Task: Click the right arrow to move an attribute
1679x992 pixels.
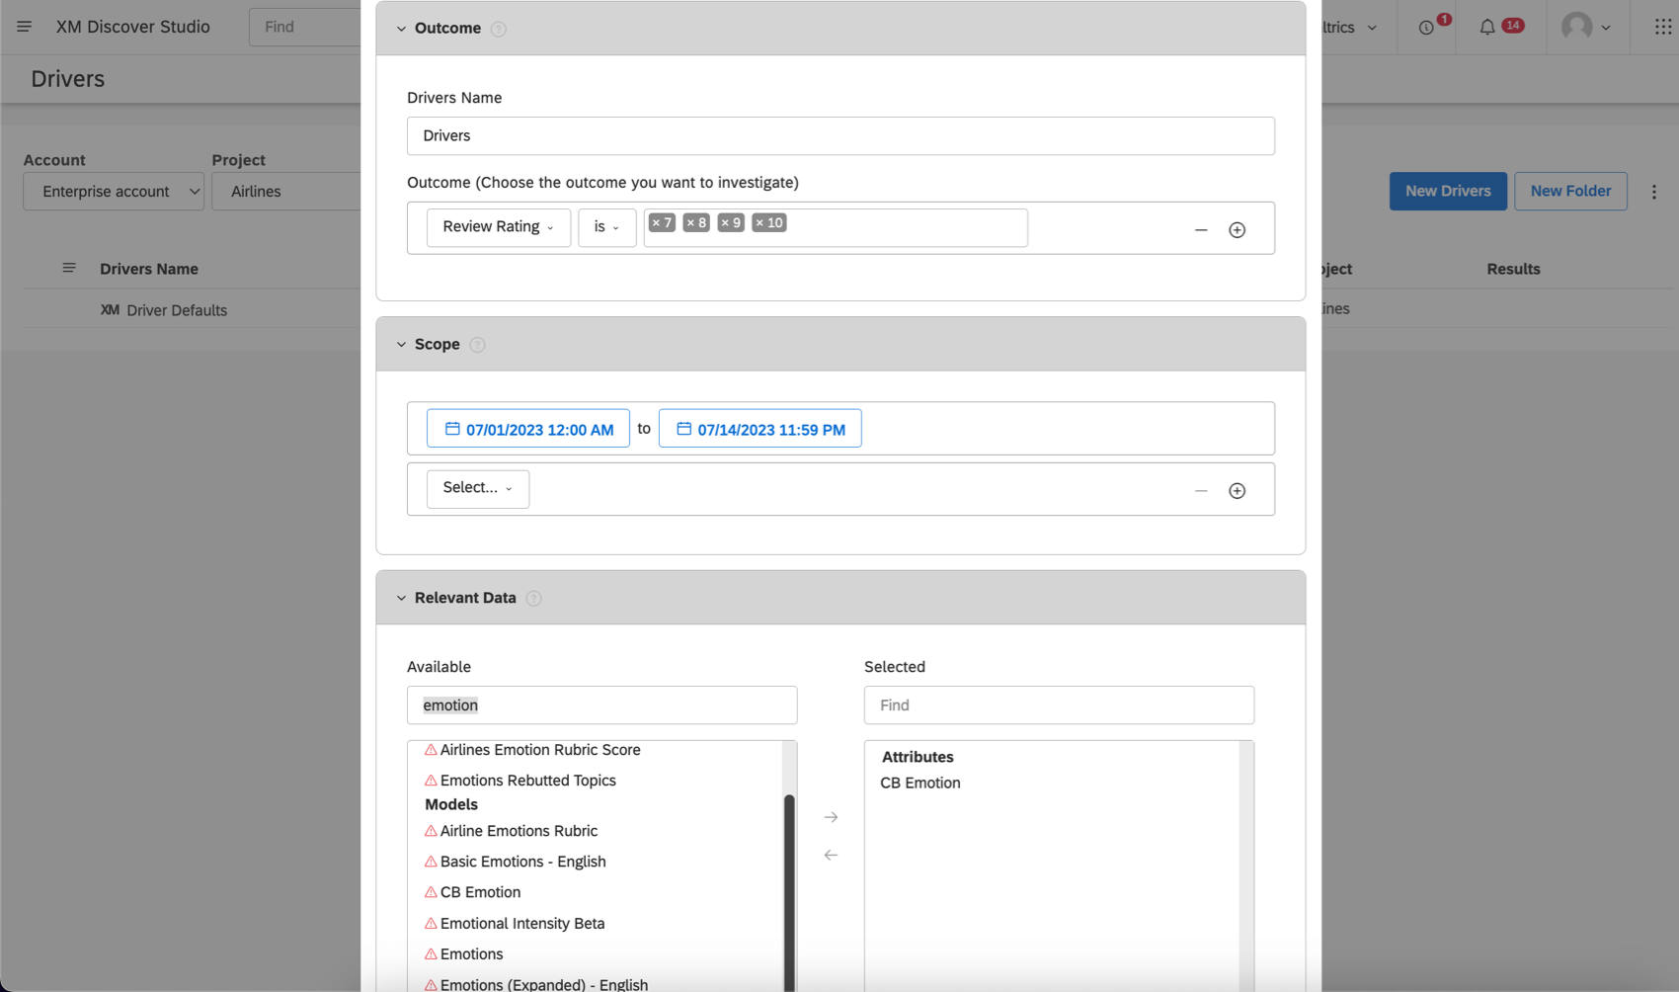Action: point(831,817)
